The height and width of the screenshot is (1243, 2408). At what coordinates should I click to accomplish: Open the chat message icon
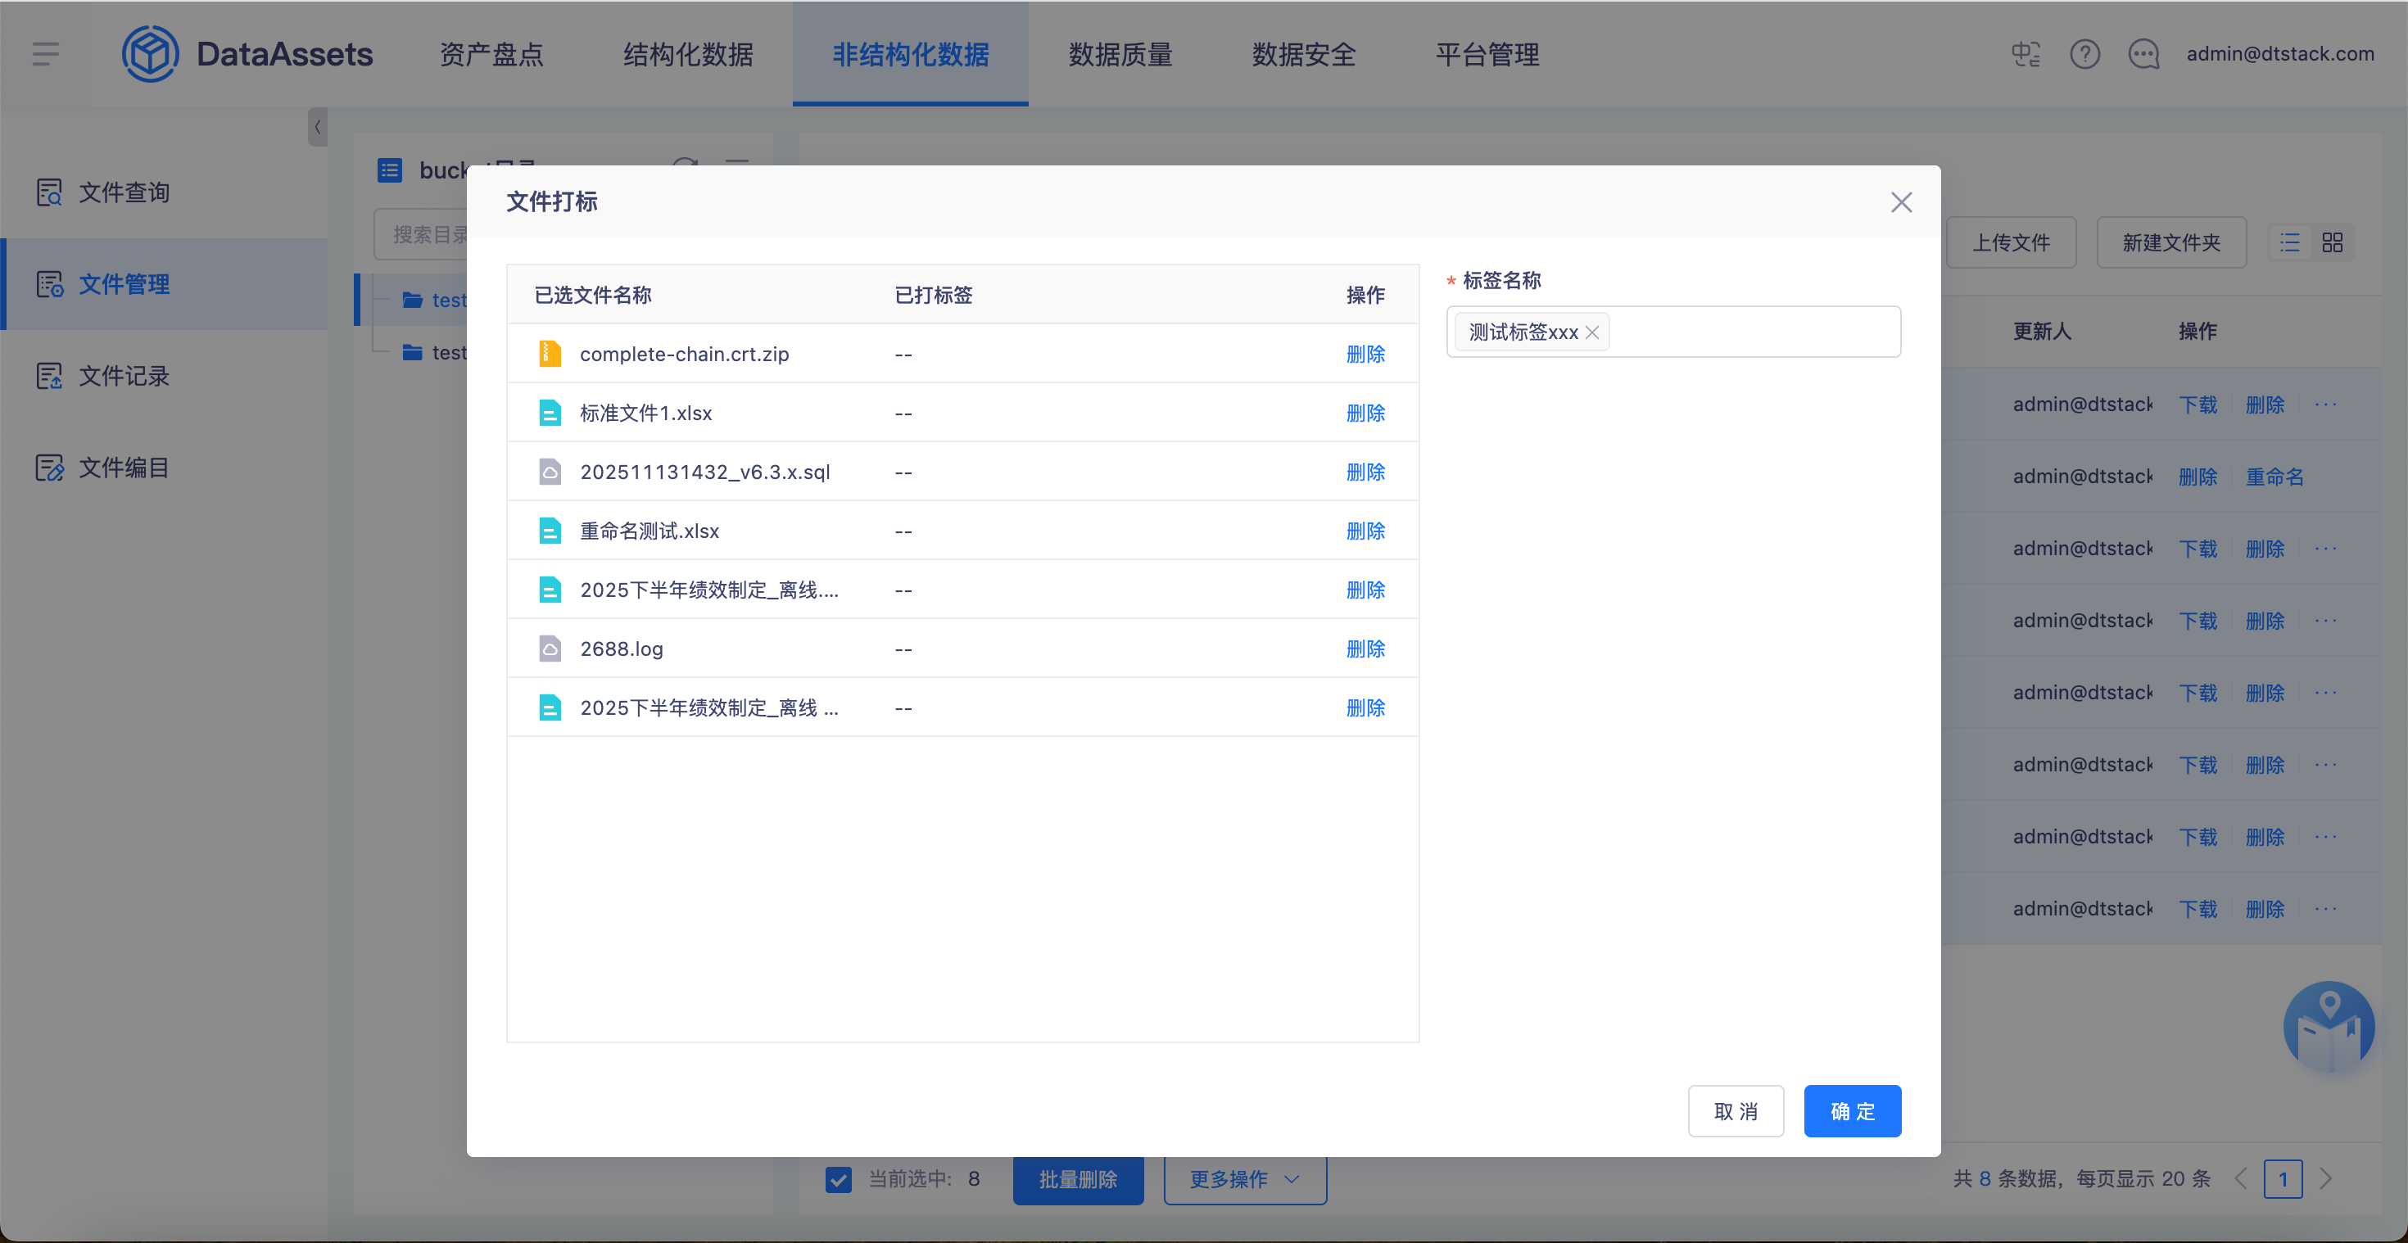point(2143,54)
